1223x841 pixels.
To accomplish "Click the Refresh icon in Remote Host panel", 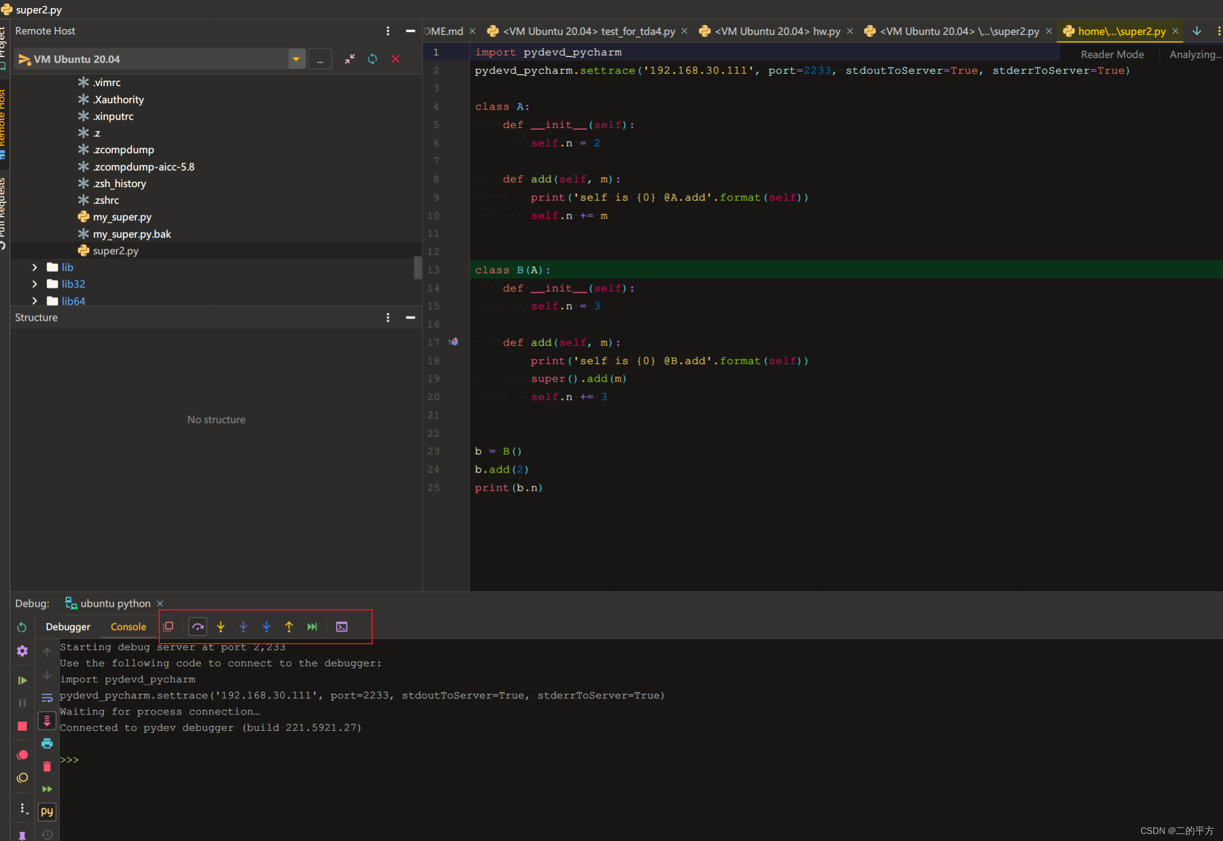I will click(x=372, y=59).
